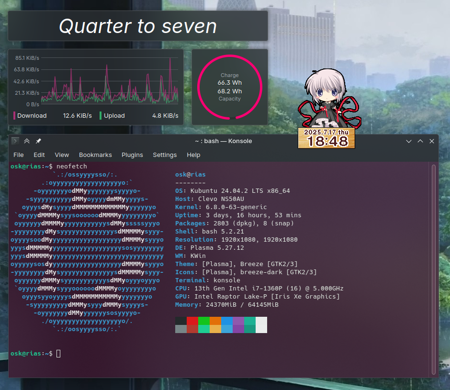This screenshot has width=450, height=390.
Task: Click the keep-above double chevron icon
Action: click(27, 141)
